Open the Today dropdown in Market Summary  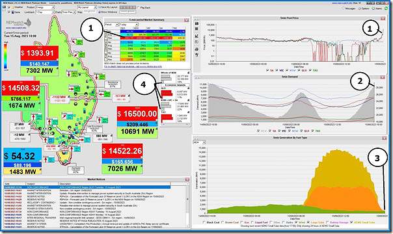[x=129, y=25]
